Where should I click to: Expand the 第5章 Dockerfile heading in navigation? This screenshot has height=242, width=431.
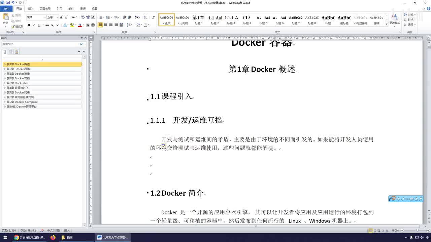(5, 83)
